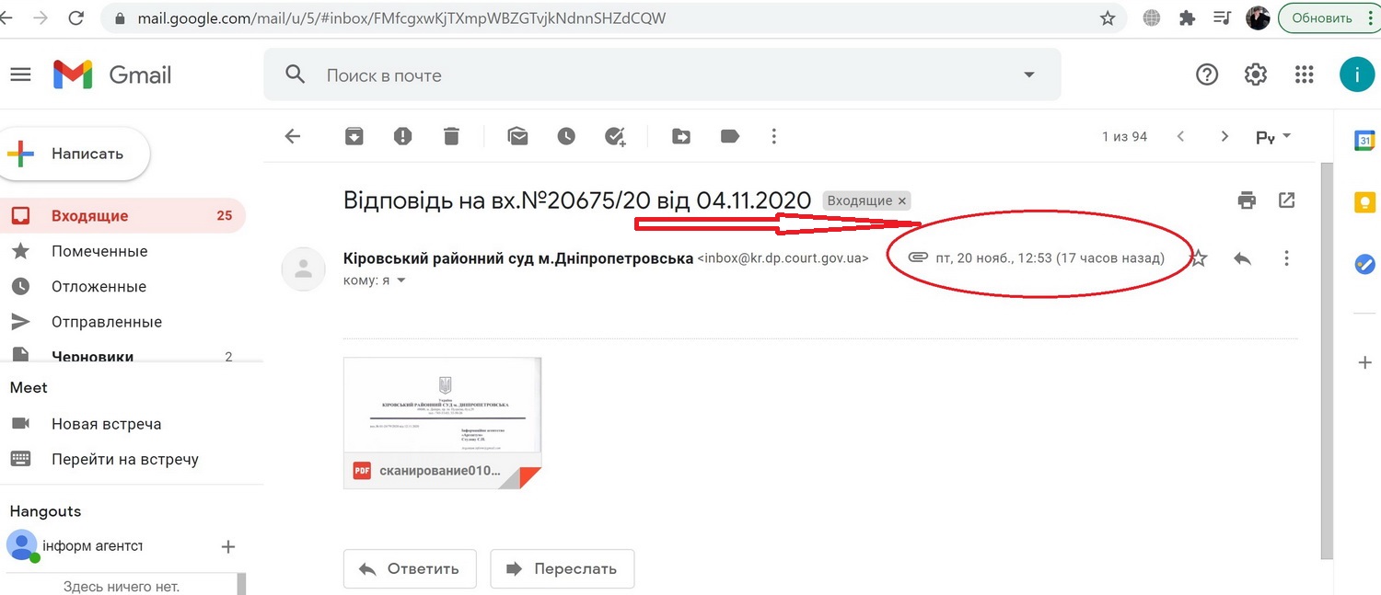Mark the email as unread
The height and width of the screenshot is (595, 1381).
point(517,136)
